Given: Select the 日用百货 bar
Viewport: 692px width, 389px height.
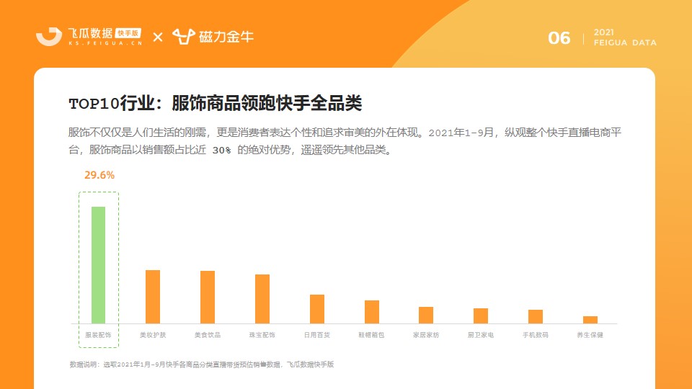Looking at the screenshot, I should pos(317,309).
